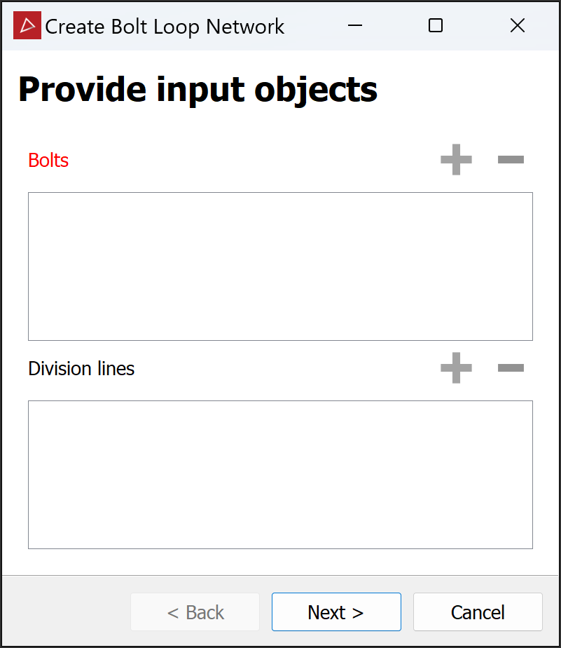Remove a division line with its minus icon
Viewport: 561px width, 648px height.
(511, 368)
